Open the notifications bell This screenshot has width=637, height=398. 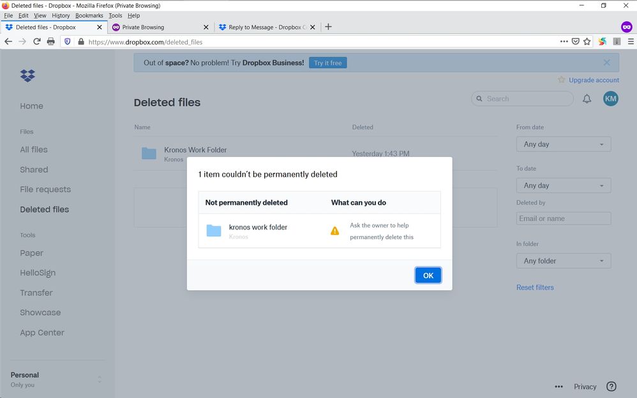(587, 99)
